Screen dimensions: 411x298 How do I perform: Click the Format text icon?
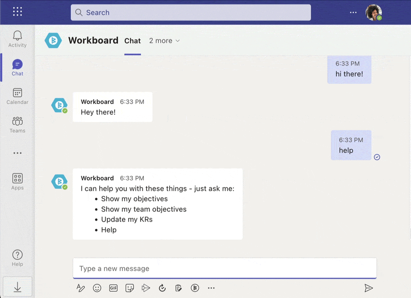(81, 288)
